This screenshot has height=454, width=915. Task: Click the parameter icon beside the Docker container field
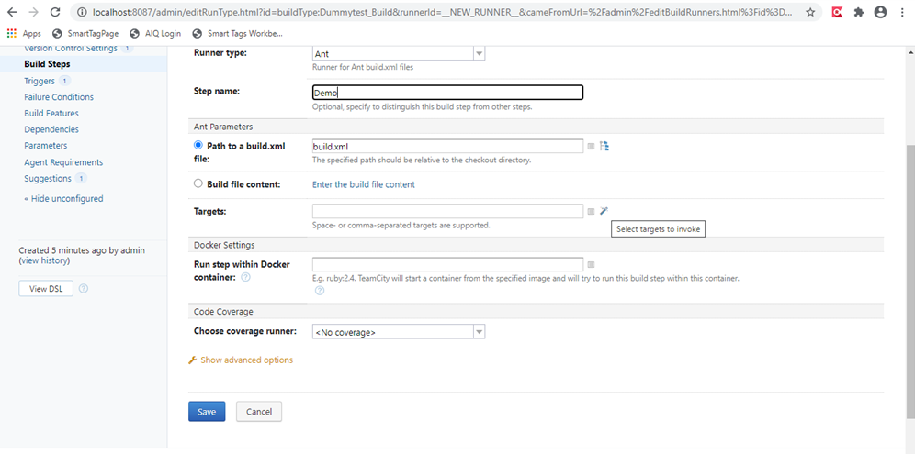point(591,264)
